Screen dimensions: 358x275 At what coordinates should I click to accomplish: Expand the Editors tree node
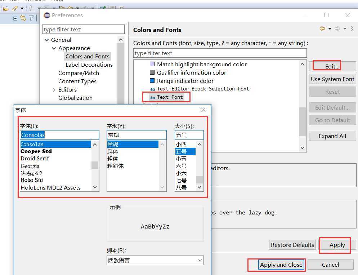tap(54, 90)
